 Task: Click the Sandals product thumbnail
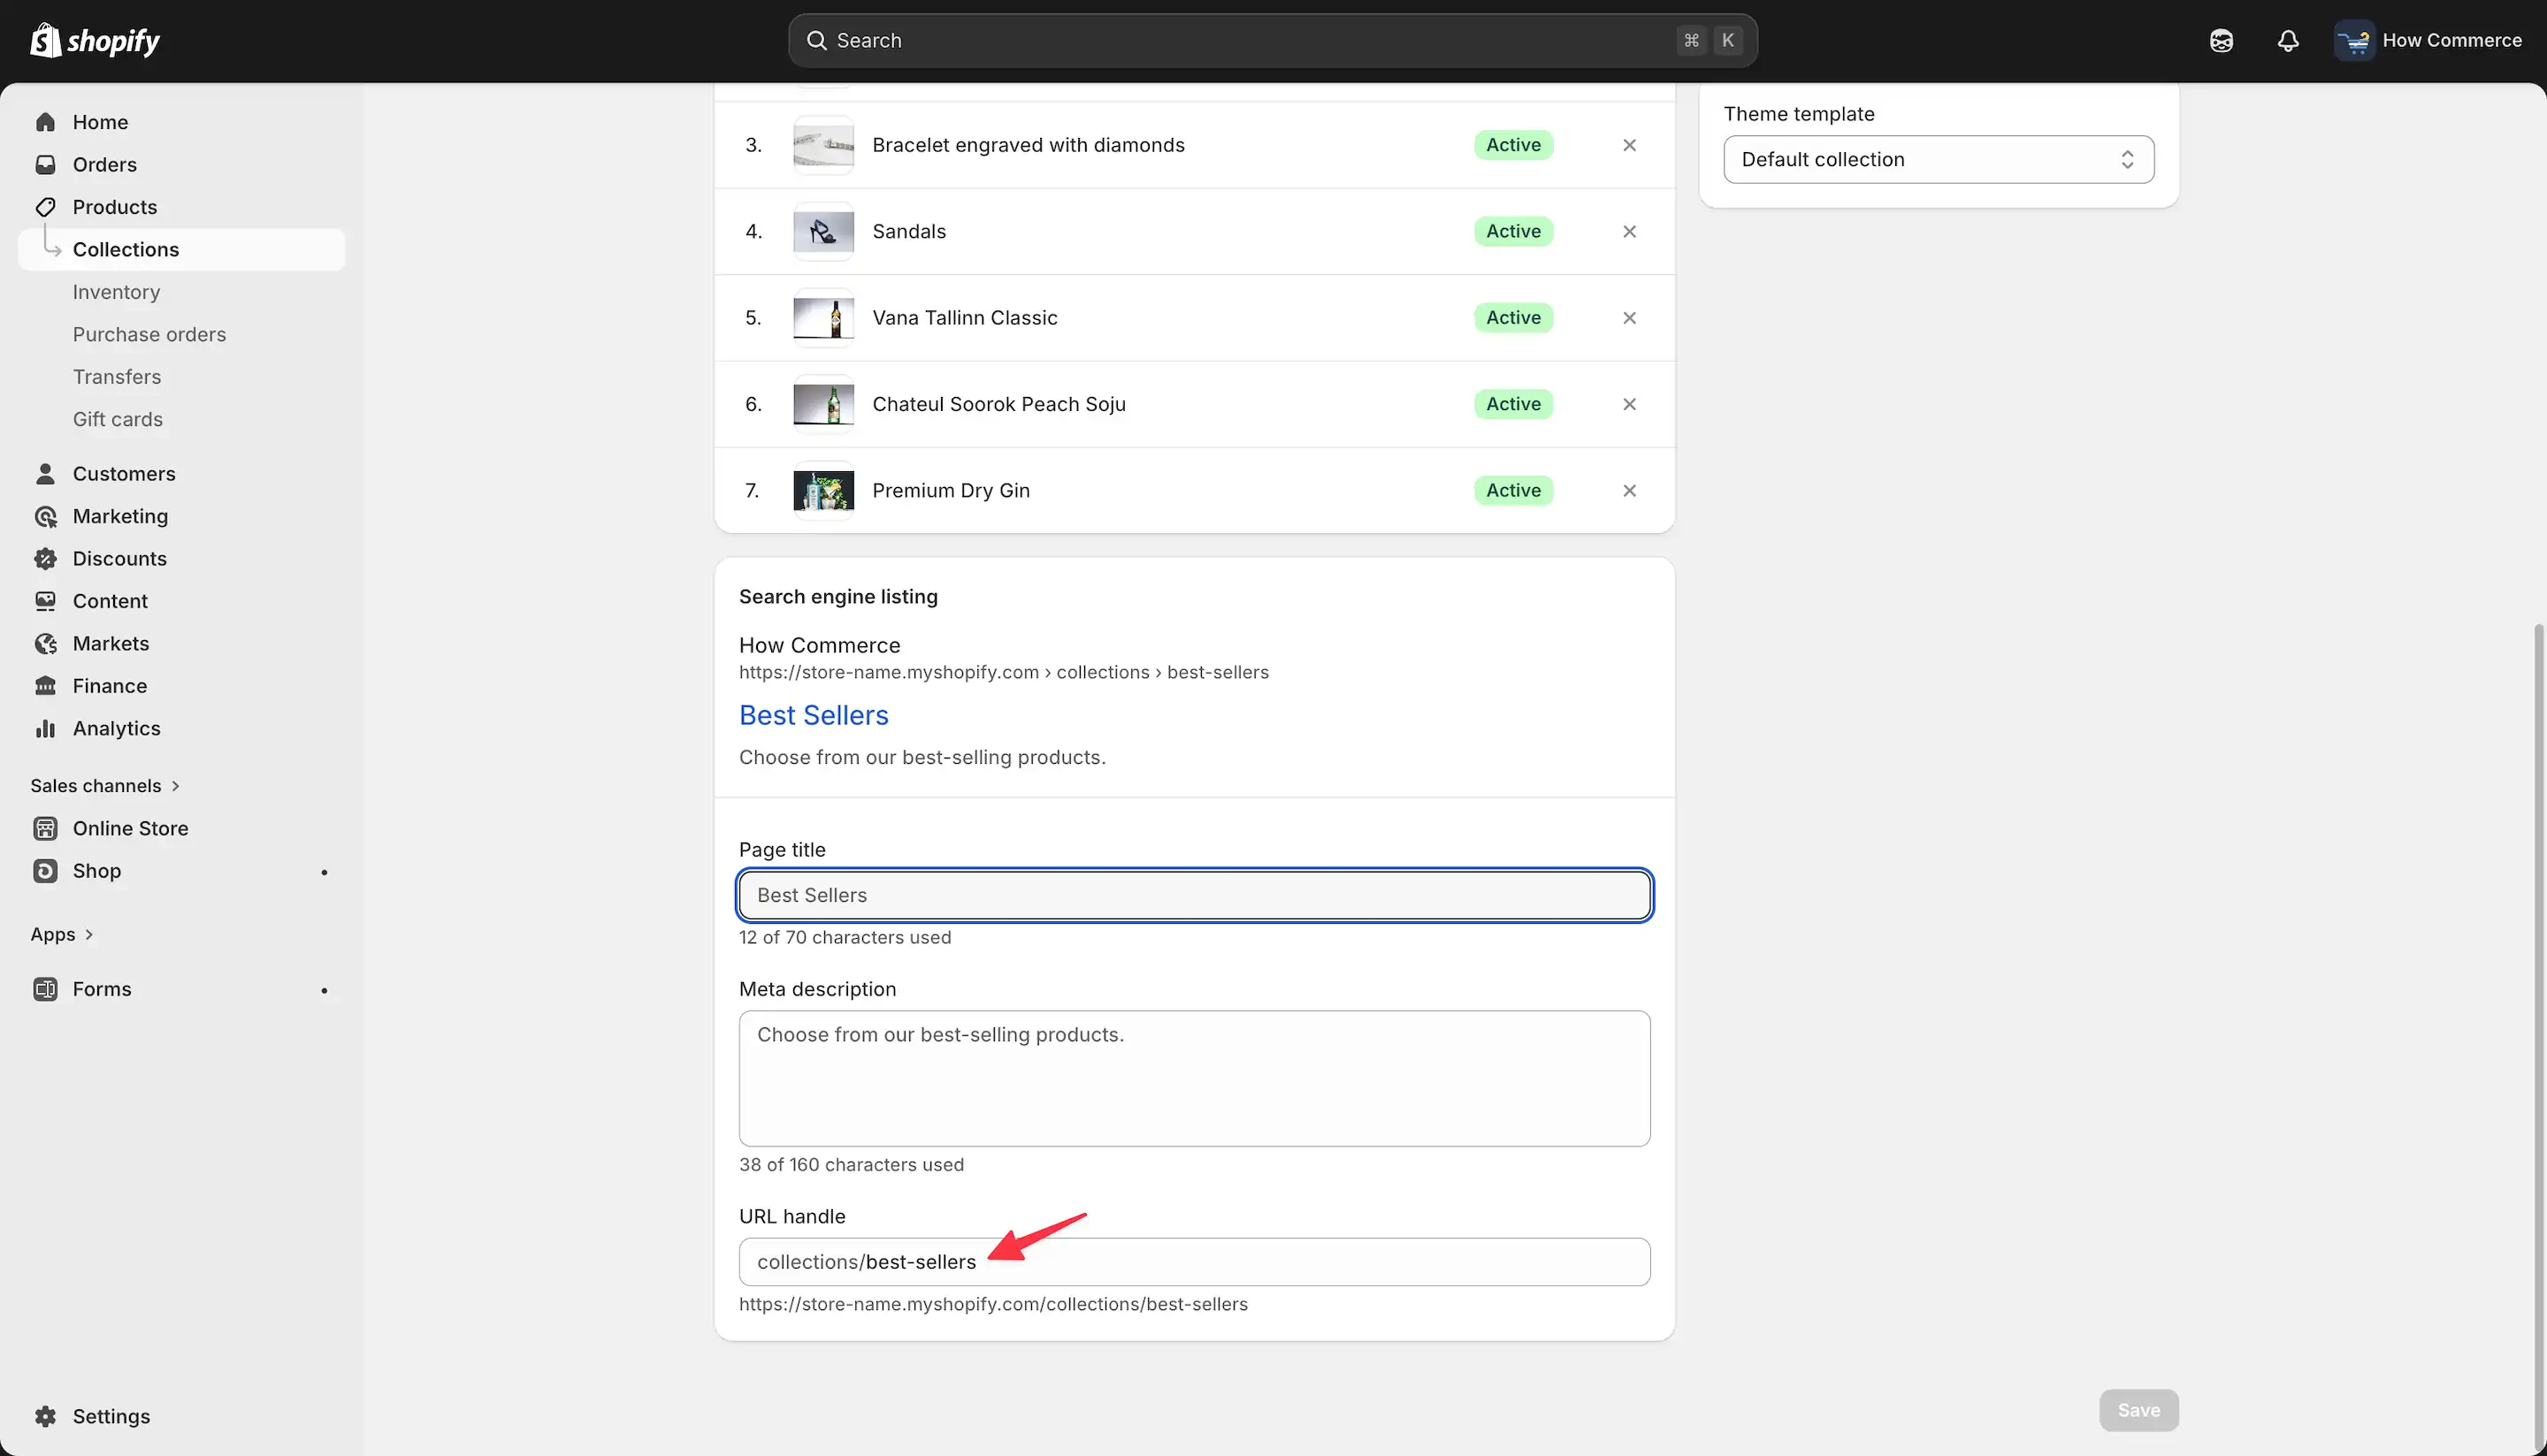(823, 232)
